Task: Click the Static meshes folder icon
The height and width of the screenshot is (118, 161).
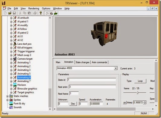Action: tap(11, 96)
